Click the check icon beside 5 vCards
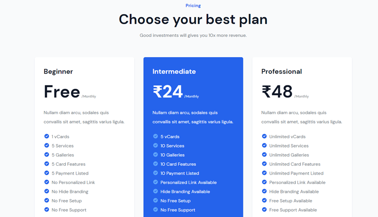 pos(155,136)
